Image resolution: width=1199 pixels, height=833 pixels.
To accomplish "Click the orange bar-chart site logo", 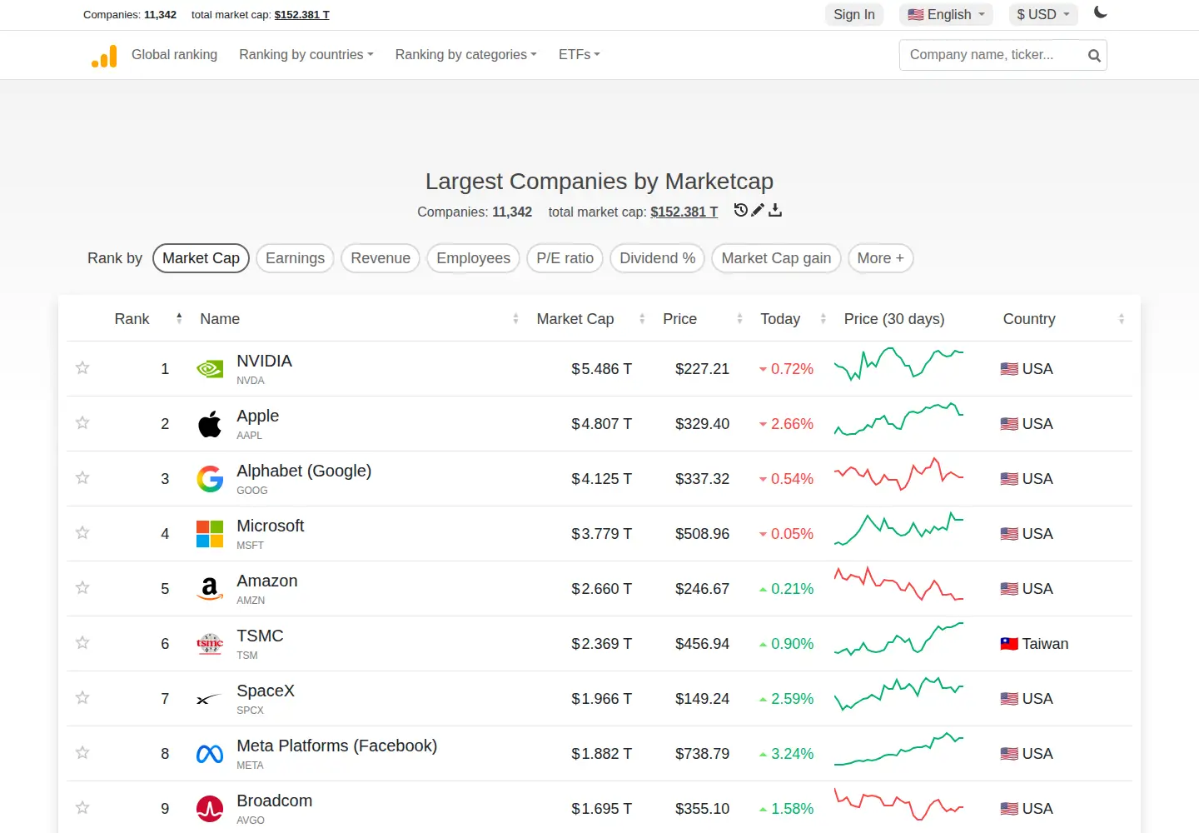I will coord(104,55).
